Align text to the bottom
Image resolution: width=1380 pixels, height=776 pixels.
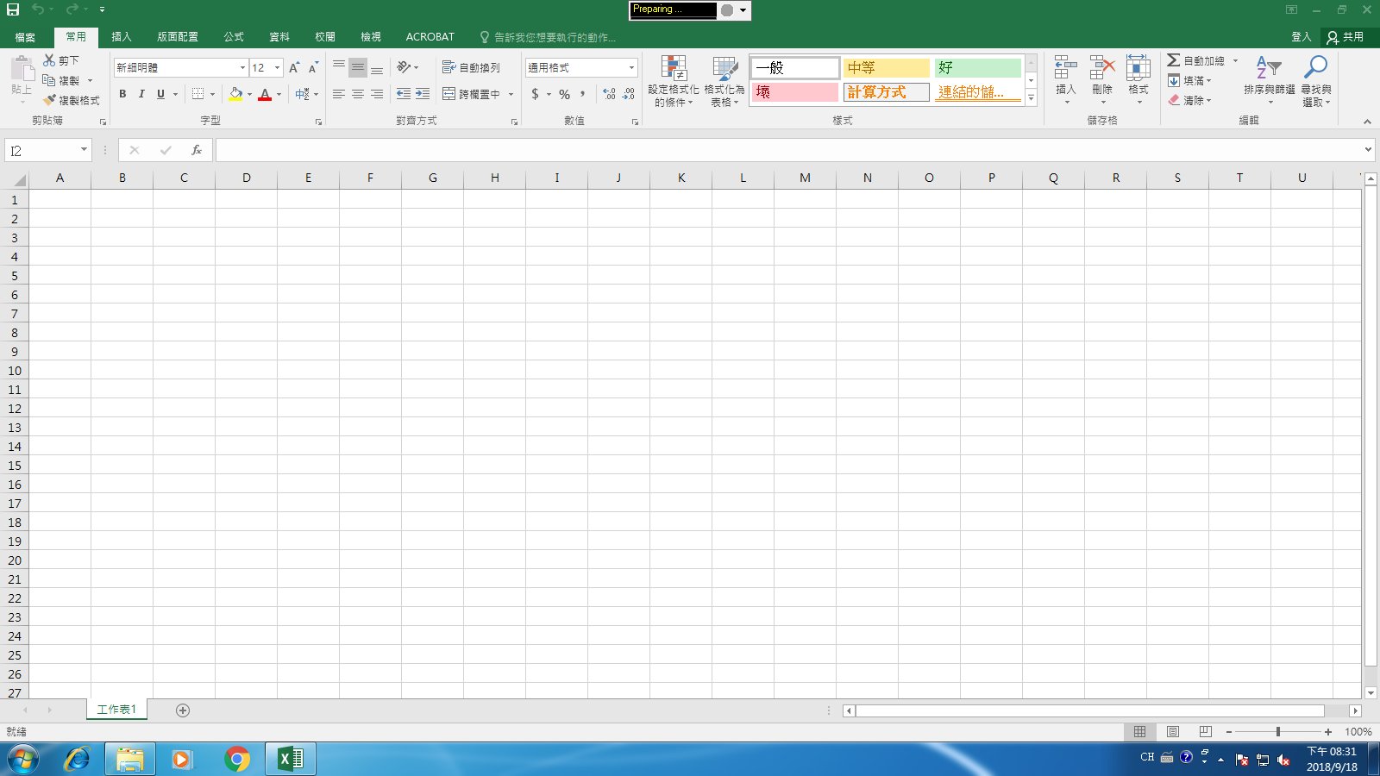tap(377, 67)
